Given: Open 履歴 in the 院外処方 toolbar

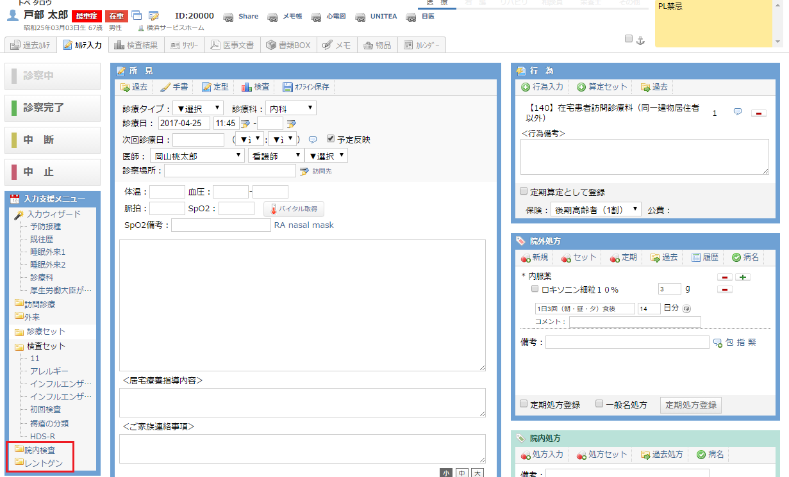Looking at the screenshot, I should tap(705, 257).
